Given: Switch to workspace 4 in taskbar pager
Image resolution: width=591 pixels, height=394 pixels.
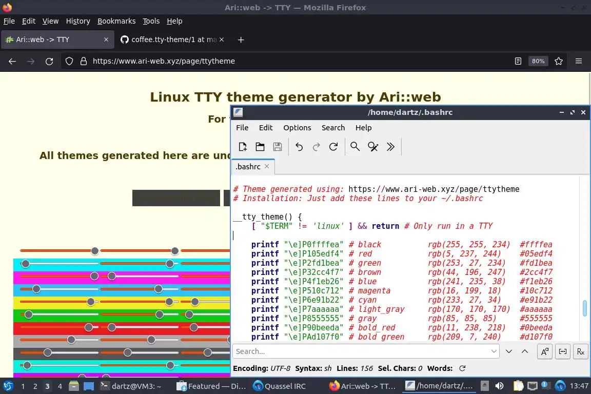Looking at the screenshot, I should 60,386.
